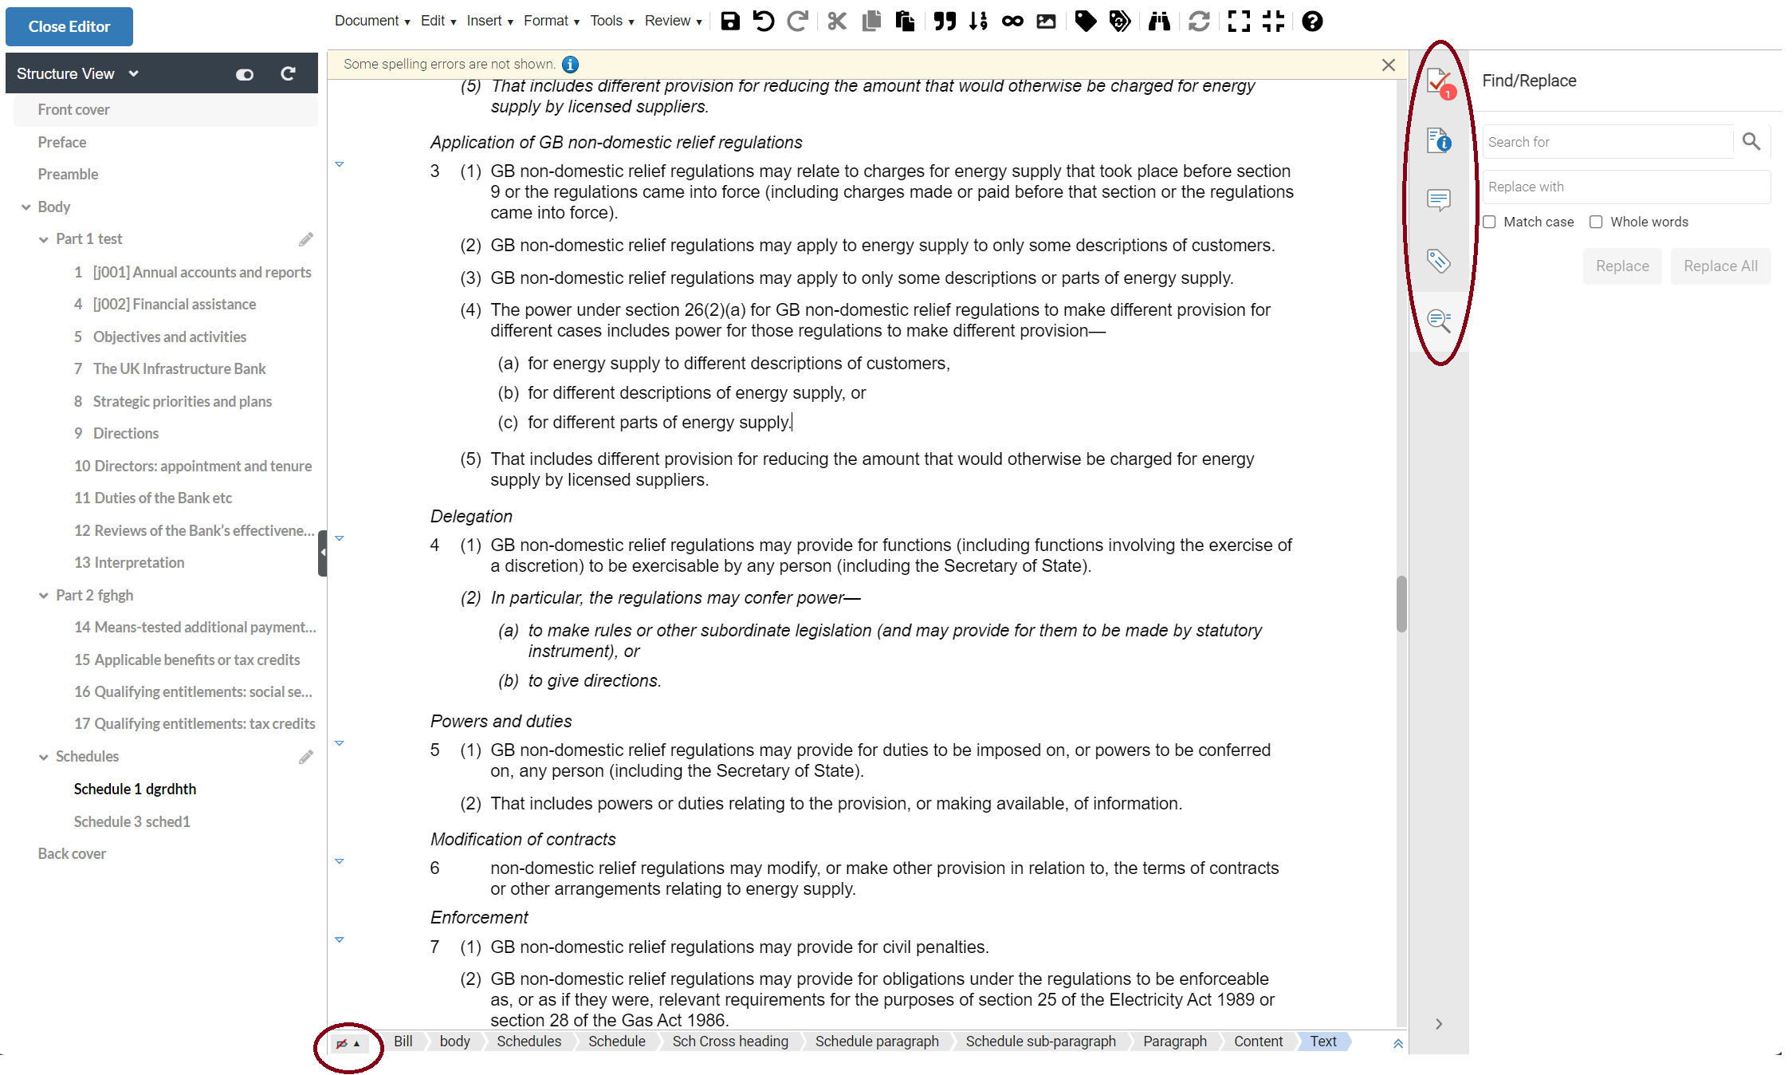Collapse the Part 1 test node
This screenshot has width=1792, height=1075.
tap(44, 239)
